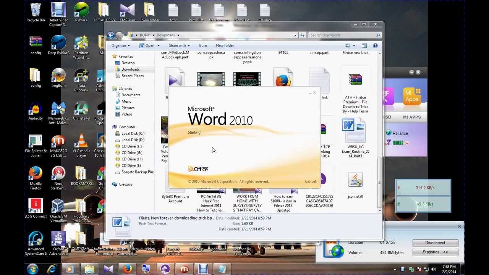Click the Explorer Back navigation arrow
The width and height of the screenshot is (489, 275).
tap(111, 35)
